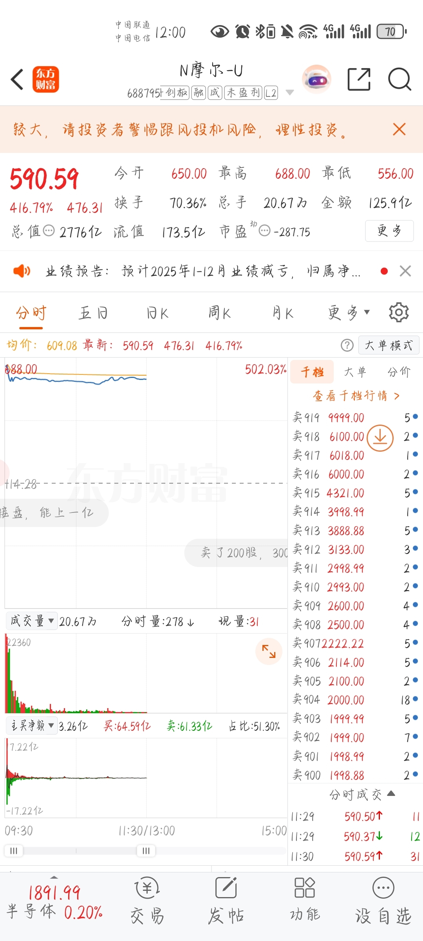
Task: Tap 更多 button beside 市盈
Action: pyautogui.click(x=389, y=231)
